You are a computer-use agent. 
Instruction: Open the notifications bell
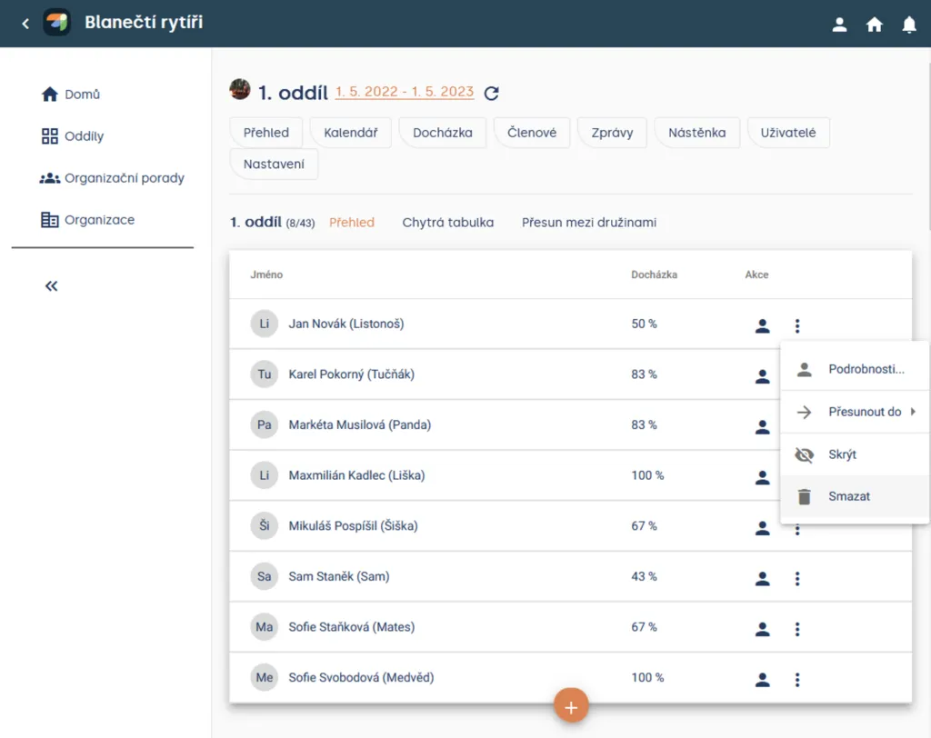point(908,25)
